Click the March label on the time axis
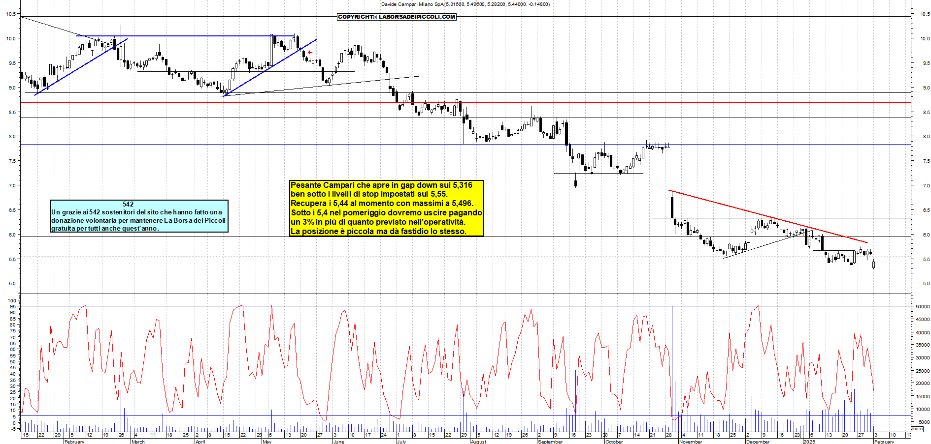 point(138,442)
